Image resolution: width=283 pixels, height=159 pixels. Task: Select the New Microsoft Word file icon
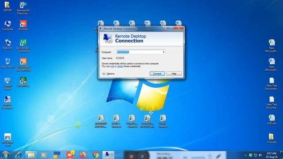click(x=272, y=64)
